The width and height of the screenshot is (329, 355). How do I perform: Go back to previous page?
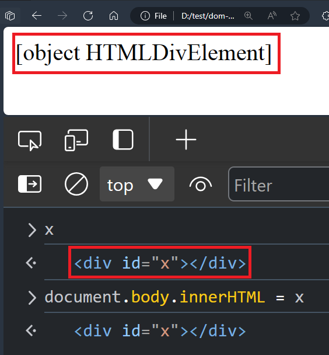coord(36,16)
